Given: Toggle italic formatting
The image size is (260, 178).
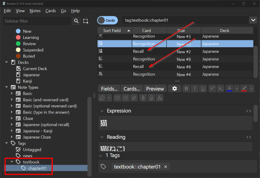Looking at the screenshot, I should click(195, 89).
